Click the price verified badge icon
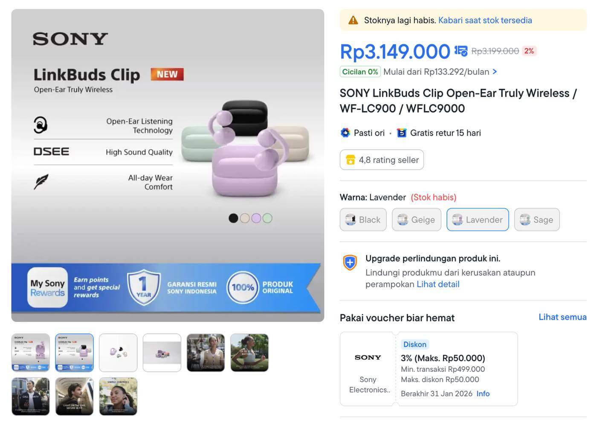This screenshot has height=423, width=597. [x=461, y=51]
